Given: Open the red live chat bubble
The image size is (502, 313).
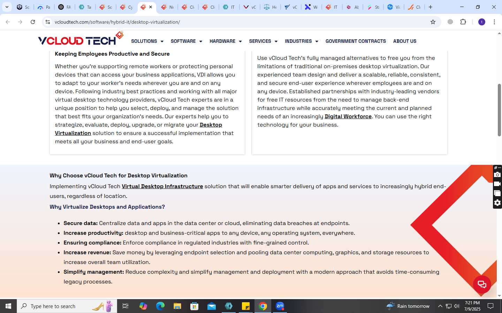Looking at the screenshot, I should tap(482, 284).
